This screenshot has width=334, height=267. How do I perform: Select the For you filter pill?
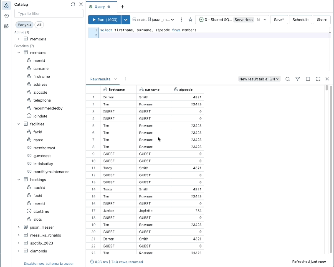[24, 25]
